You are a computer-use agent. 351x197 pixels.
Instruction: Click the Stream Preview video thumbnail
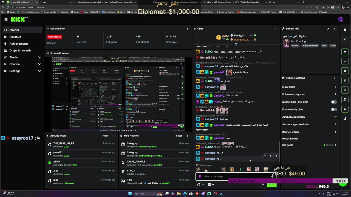(x=118, y=94)
